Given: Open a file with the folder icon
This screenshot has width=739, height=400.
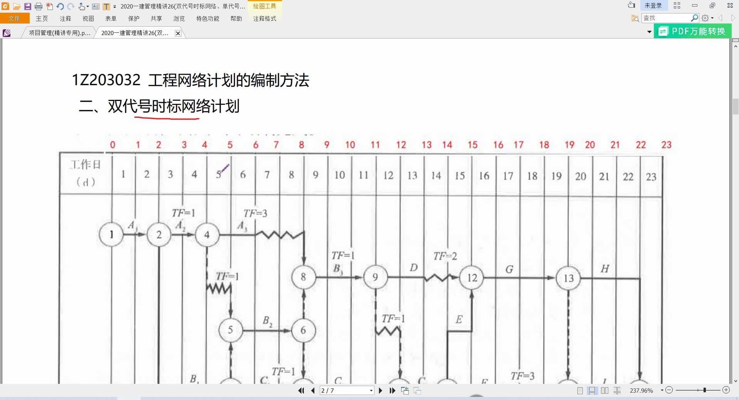Looking at the screenshot, I should pos(17,6).
